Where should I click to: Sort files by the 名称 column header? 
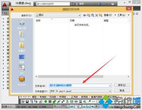(x=38, y=21)
